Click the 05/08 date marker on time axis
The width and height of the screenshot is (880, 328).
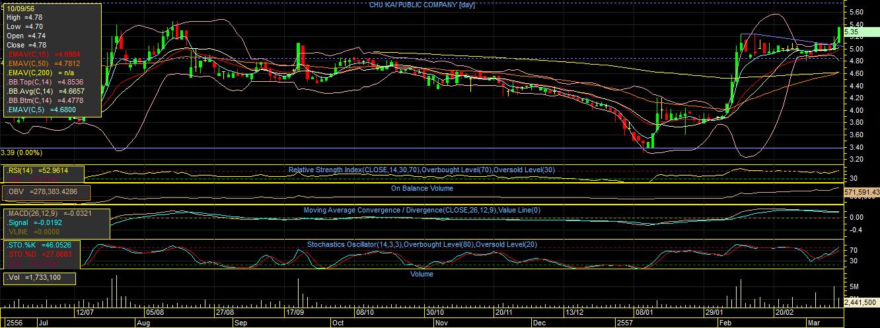155,313
